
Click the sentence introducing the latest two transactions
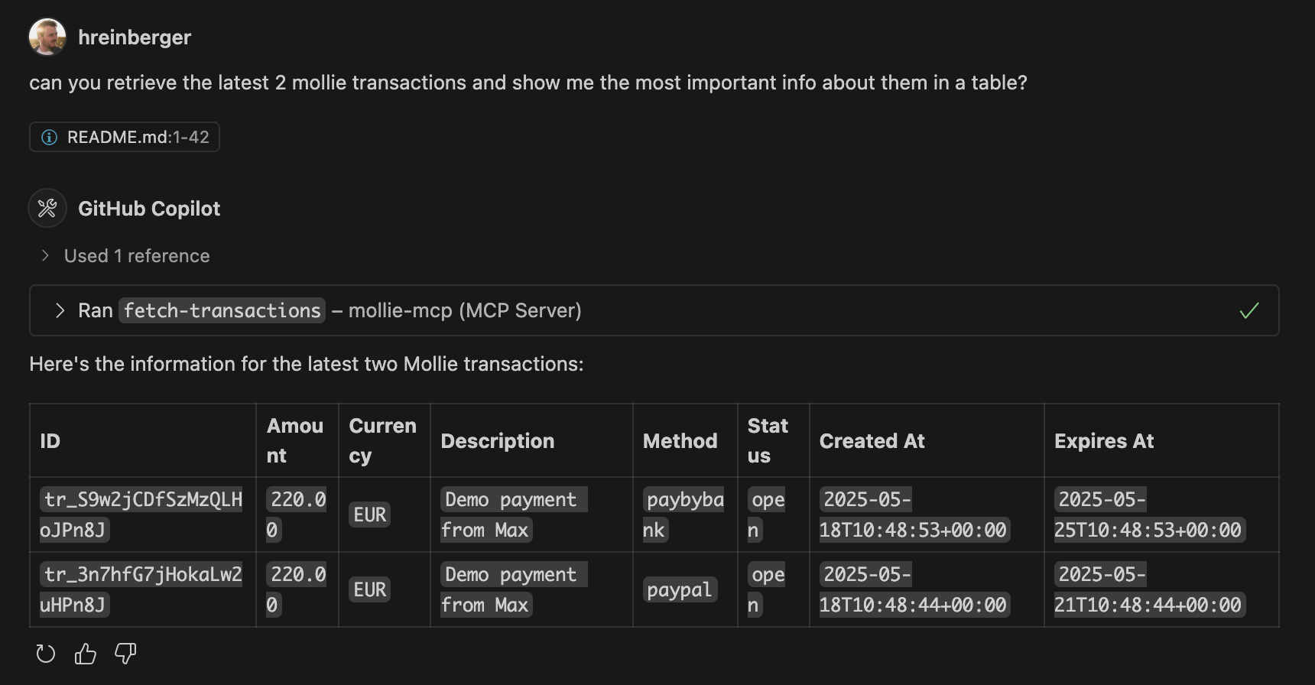click(307, 364)
